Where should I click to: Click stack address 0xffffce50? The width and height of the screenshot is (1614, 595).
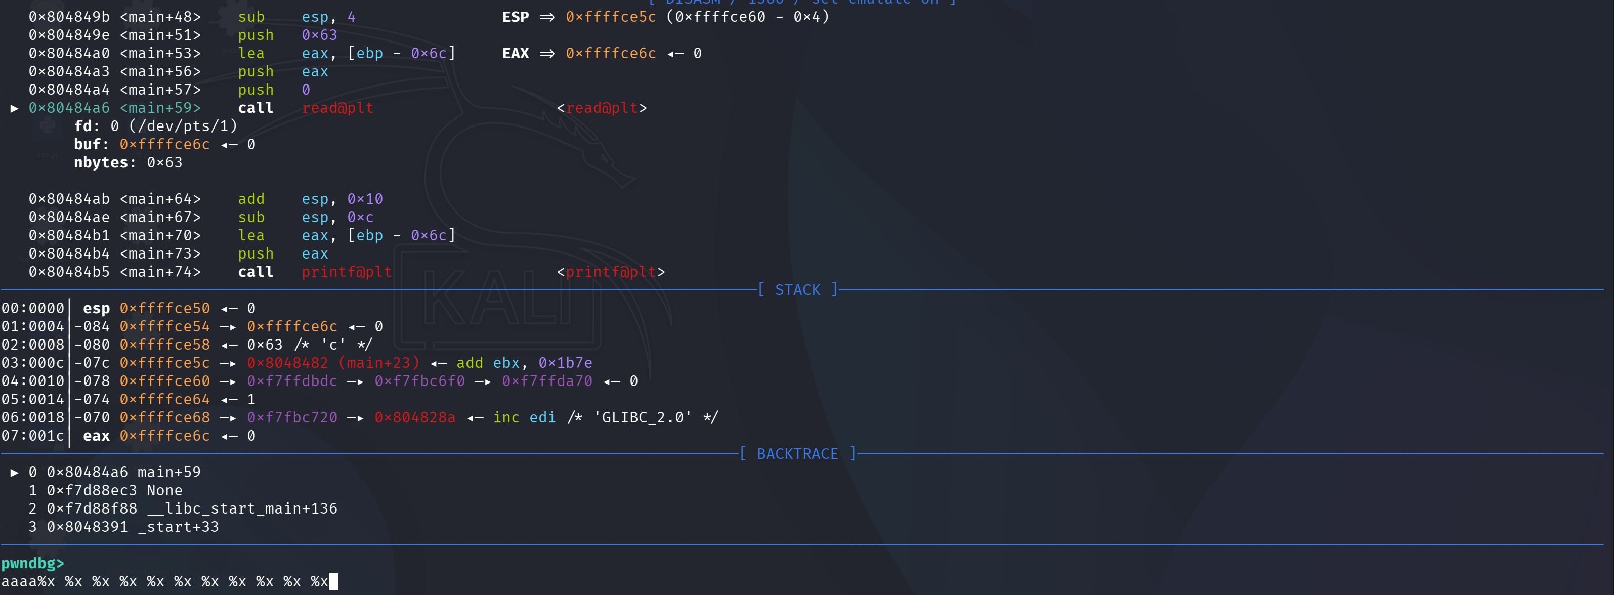(165, 308)
